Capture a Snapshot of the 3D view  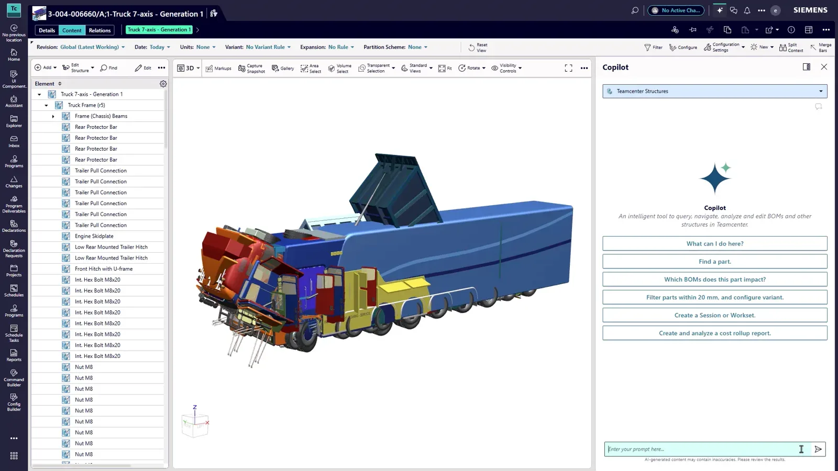[251, 68]
